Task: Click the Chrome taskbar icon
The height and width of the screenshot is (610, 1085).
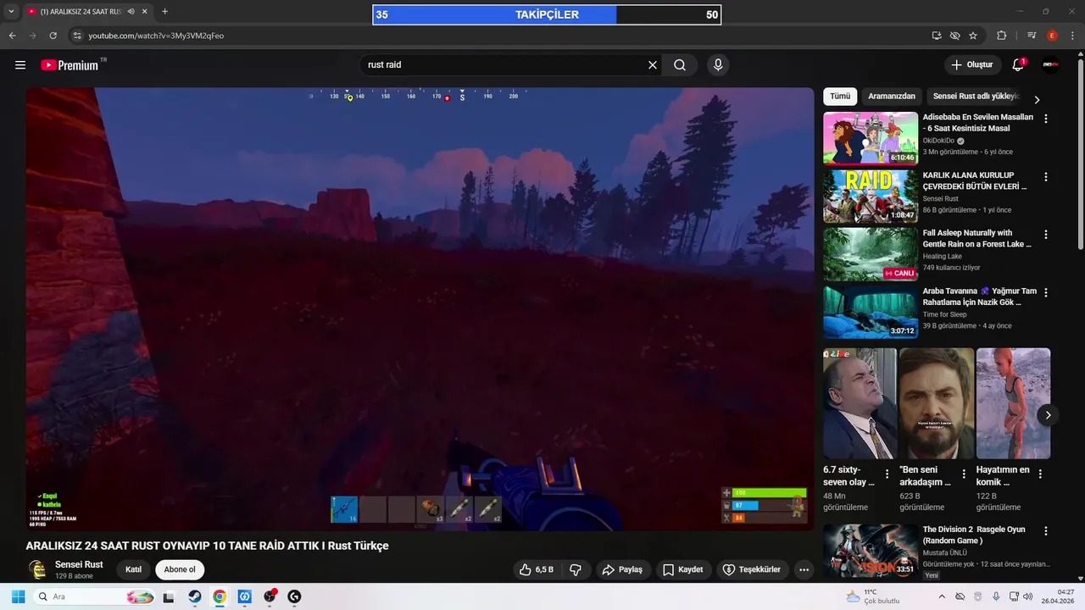Action: pyautogui.click(x=220, y=596)
